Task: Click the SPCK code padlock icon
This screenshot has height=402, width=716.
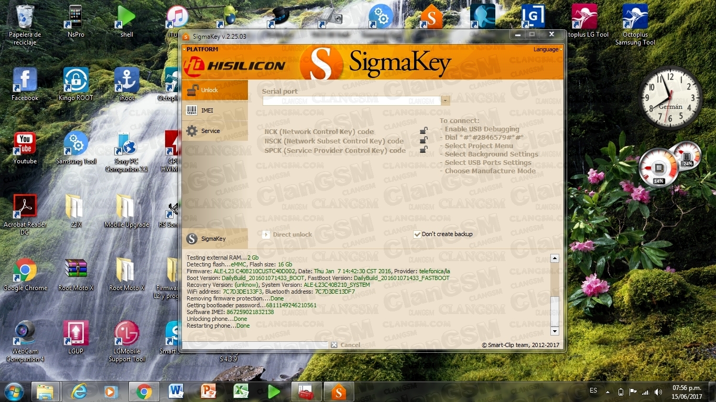Action: (424, 150)
